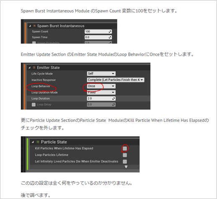Click the Emitter State header text
Image resolution: width=217 pixels, height=199 pixels.
pos(49,68)
